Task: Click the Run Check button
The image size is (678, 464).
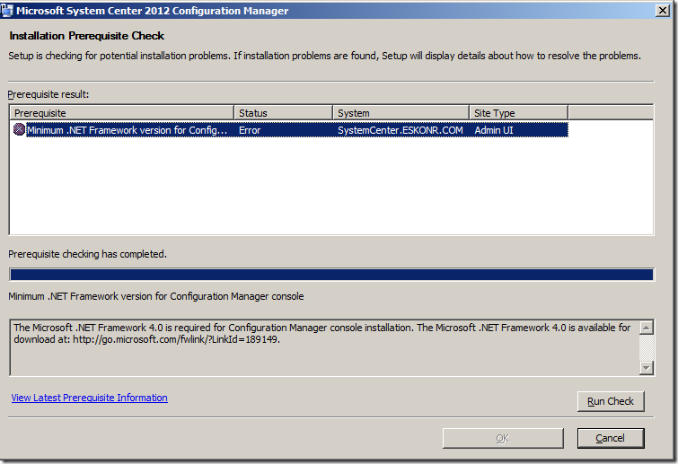Action: pyautogui.click(x=611, y=401)
